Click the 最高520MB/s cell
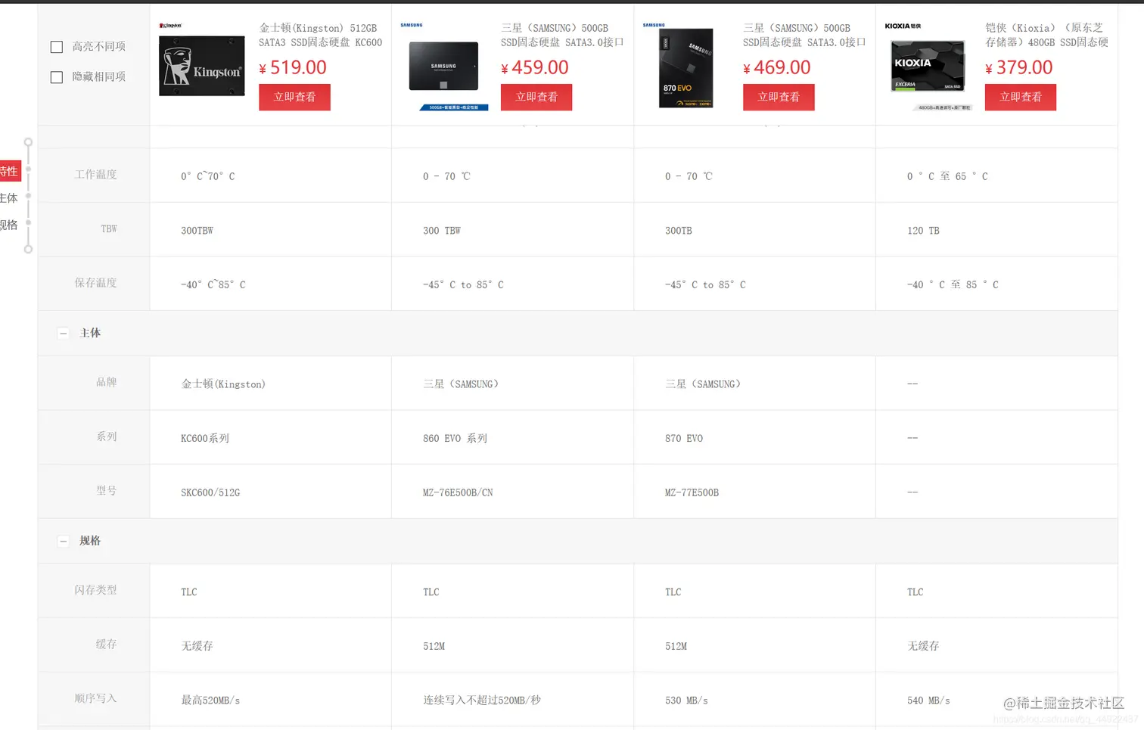Viewport: 1144px width, 730px height. click(271, 700)
